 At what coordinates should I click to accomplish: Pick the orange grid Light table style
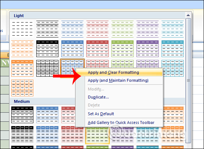point(22,88)
